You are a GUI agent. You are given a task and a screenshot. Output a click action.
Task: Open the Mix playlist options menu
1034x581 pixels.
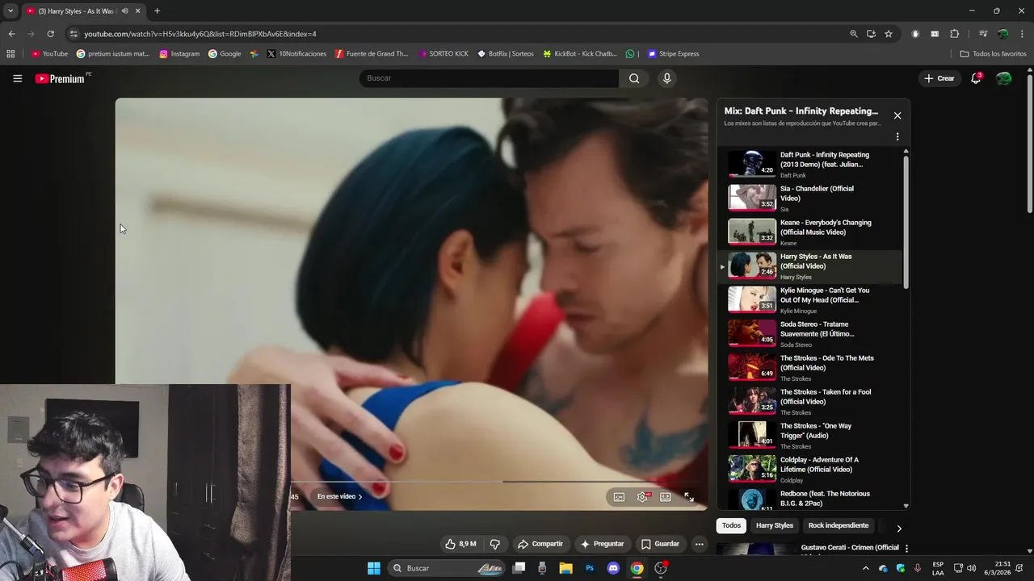(x=897, y=137)
